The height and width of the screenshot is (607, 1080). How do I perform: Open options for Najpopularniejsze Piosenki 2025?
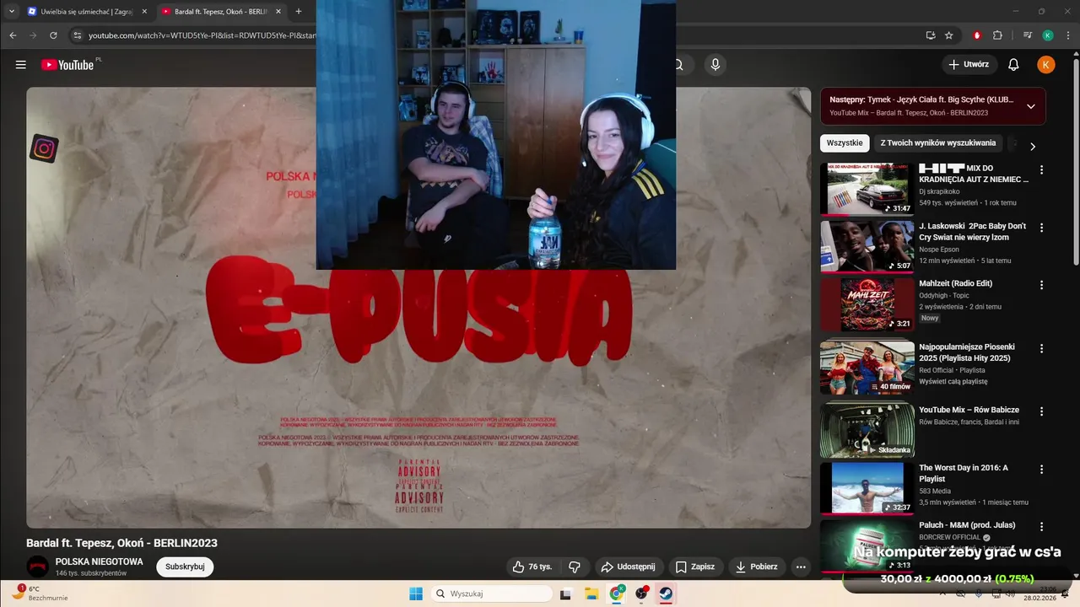click(x=1041, y=348)
